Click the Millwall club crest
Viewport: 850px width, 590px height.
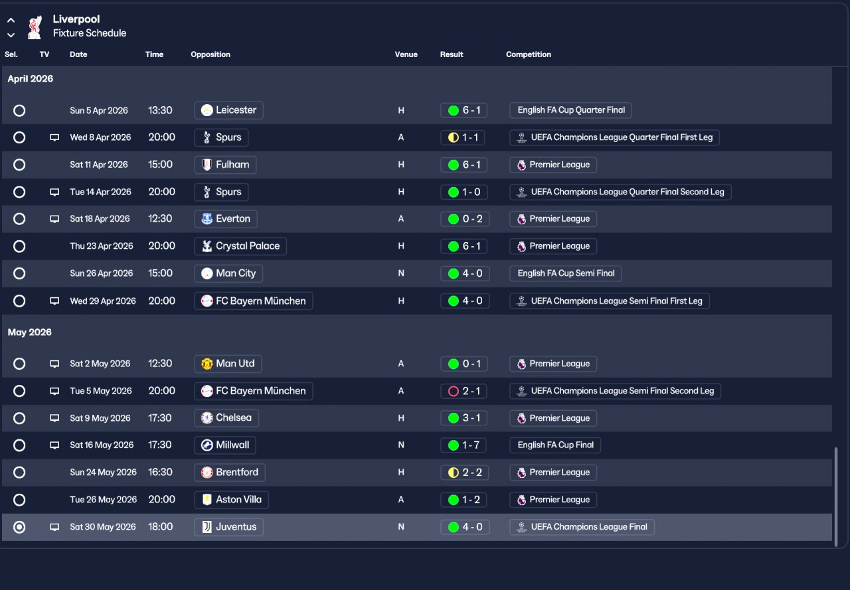click(x=207, y=445)
